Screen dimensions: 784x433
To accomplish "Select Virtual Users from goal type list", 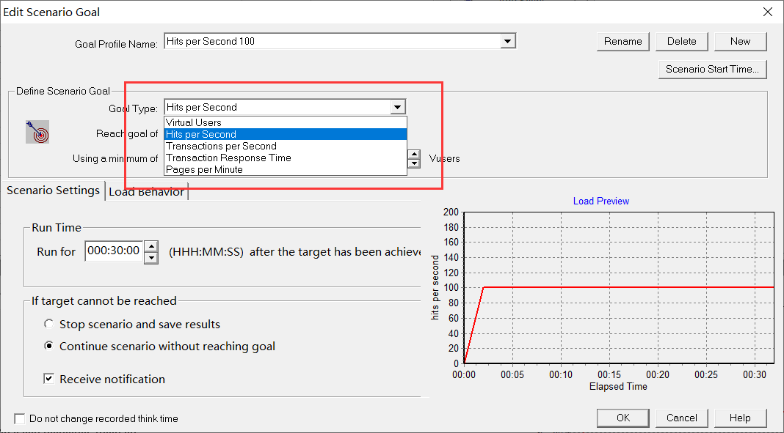I will pos(194,122).
